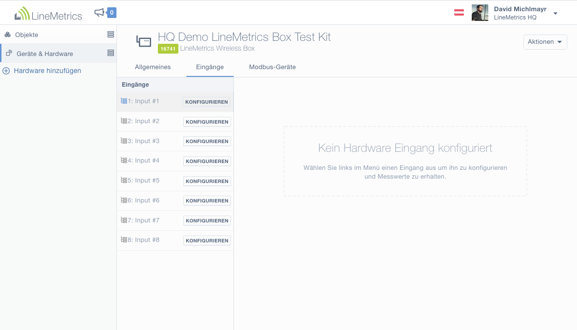577x330 pixels.
Task: Switch language via the Austrian flag icon
Action: (x=459, y=13)
